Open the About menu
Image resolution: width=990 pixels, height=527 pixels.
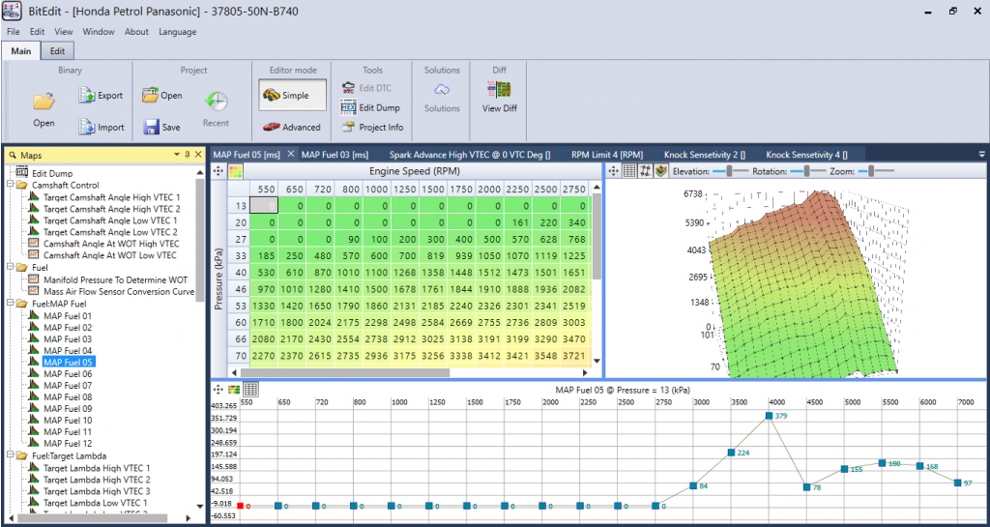[x=136, y=32]
